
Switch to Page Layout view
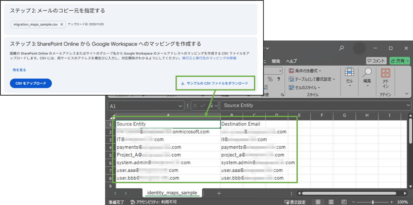(x=331, y=202)
